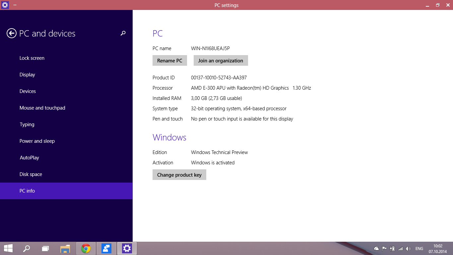Open search with the magnifier in settings panel
Viewport: 453px width, 255px height.
tap(123, 33)
